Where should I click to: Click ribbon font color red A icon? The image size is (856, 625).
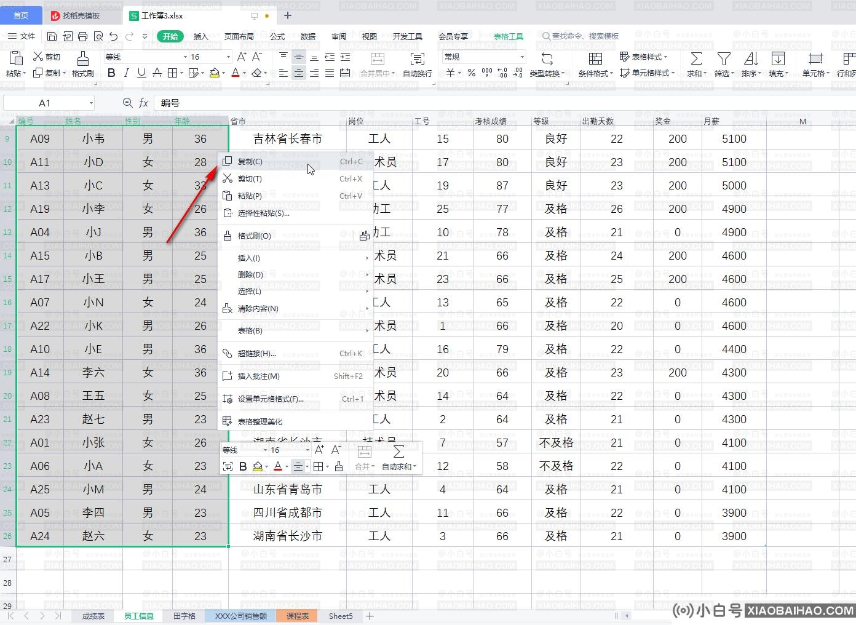pos(235,73)
